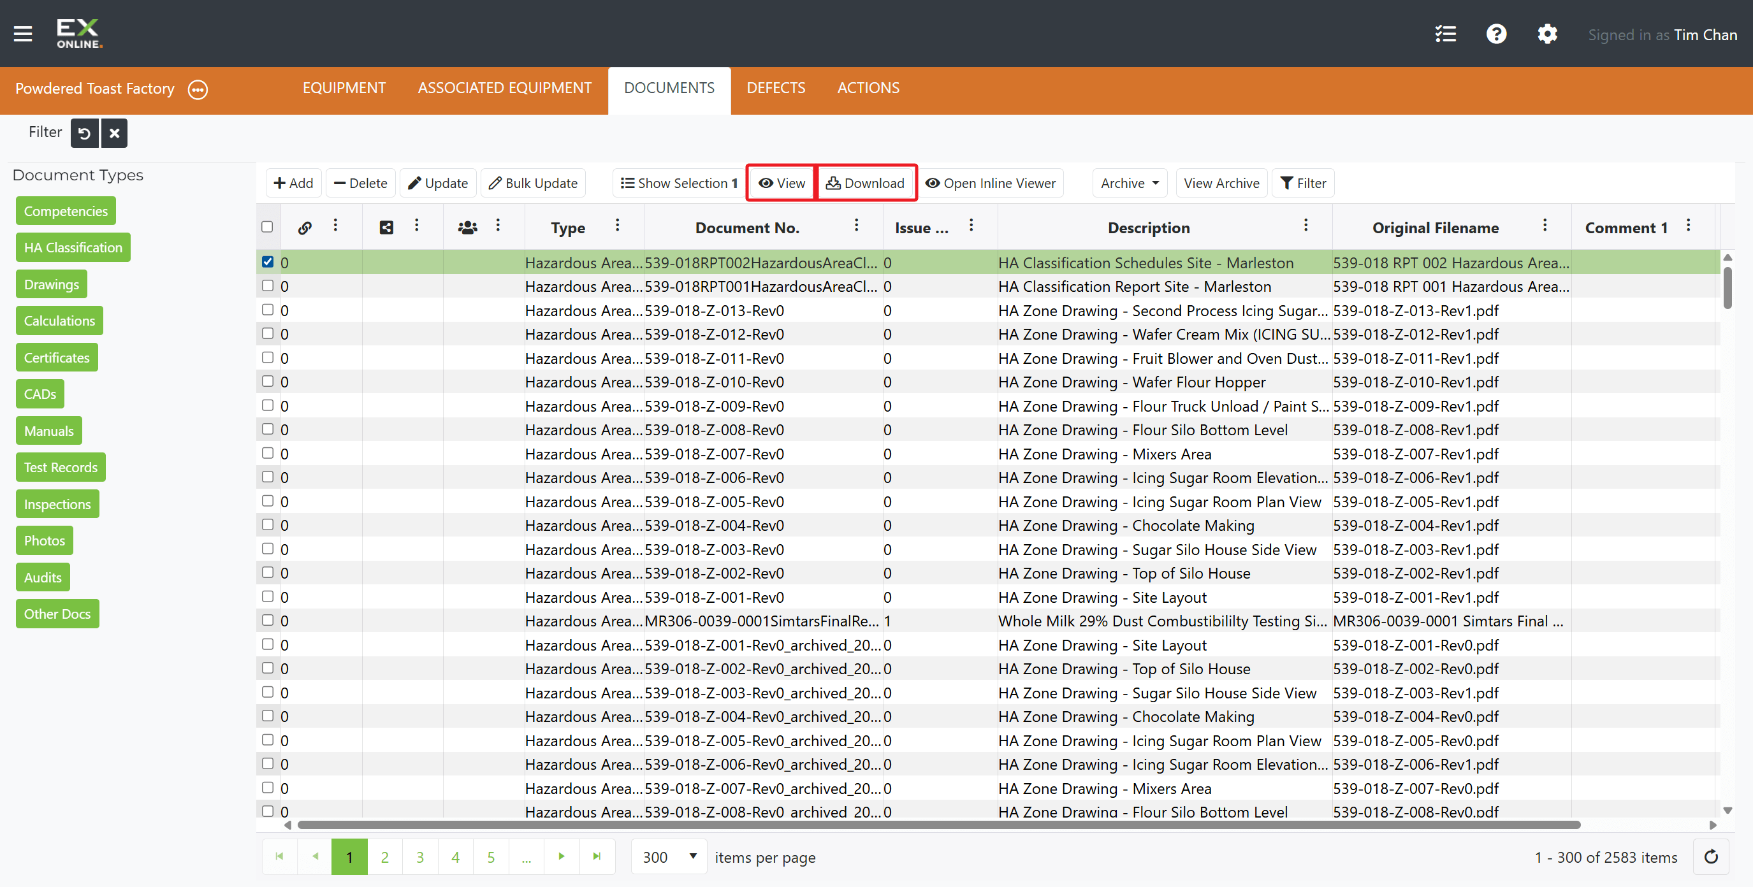Screen dimensions: 1753x887
Task: Open Powdered Toast Factory ellipsis options
Action: point(198,89)
